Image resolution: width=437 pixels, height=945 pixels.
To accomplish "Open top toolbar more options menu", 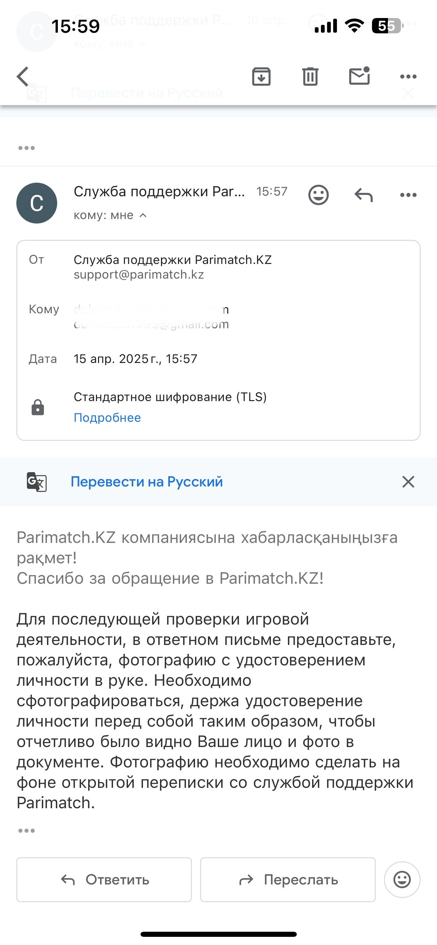I will click(x=408, y=77).
